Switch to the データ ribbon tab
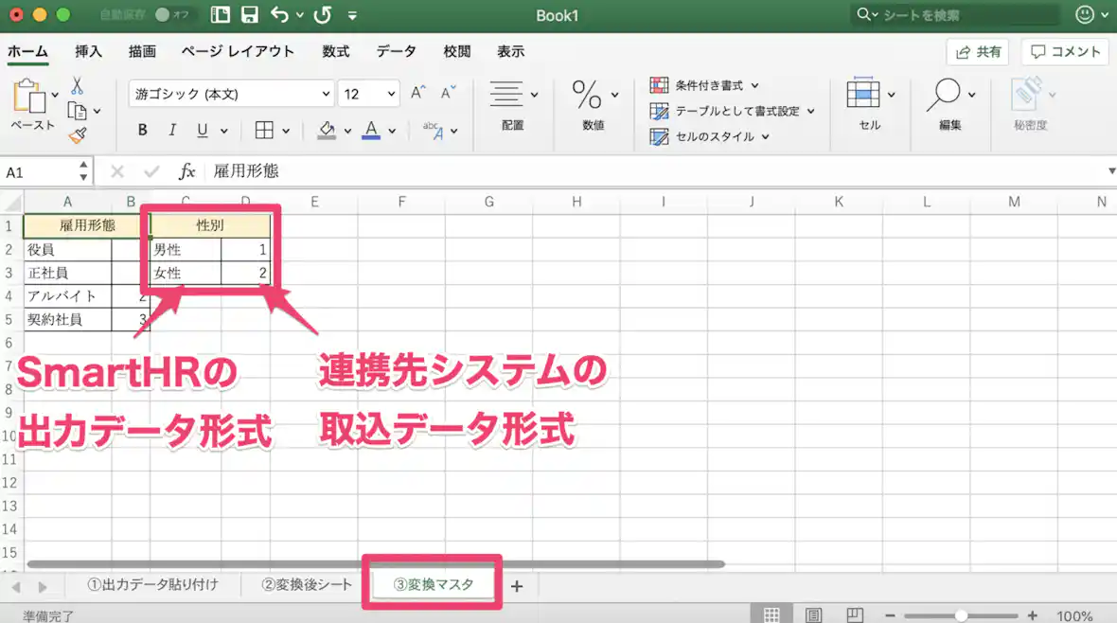The width and height of the screenshot is (1117, 623). [x=396, y=52]
